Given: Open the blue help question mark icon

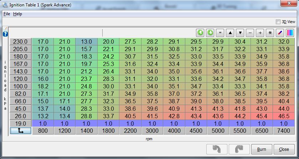Looking at the screenshot, I should click(x=5, y=34).
